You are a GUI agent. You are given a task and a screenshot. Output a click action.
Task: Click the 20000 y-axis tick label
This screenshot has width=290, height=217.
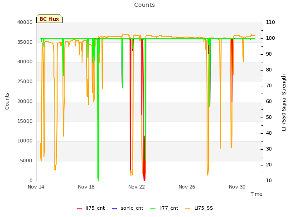pos(25,101)
